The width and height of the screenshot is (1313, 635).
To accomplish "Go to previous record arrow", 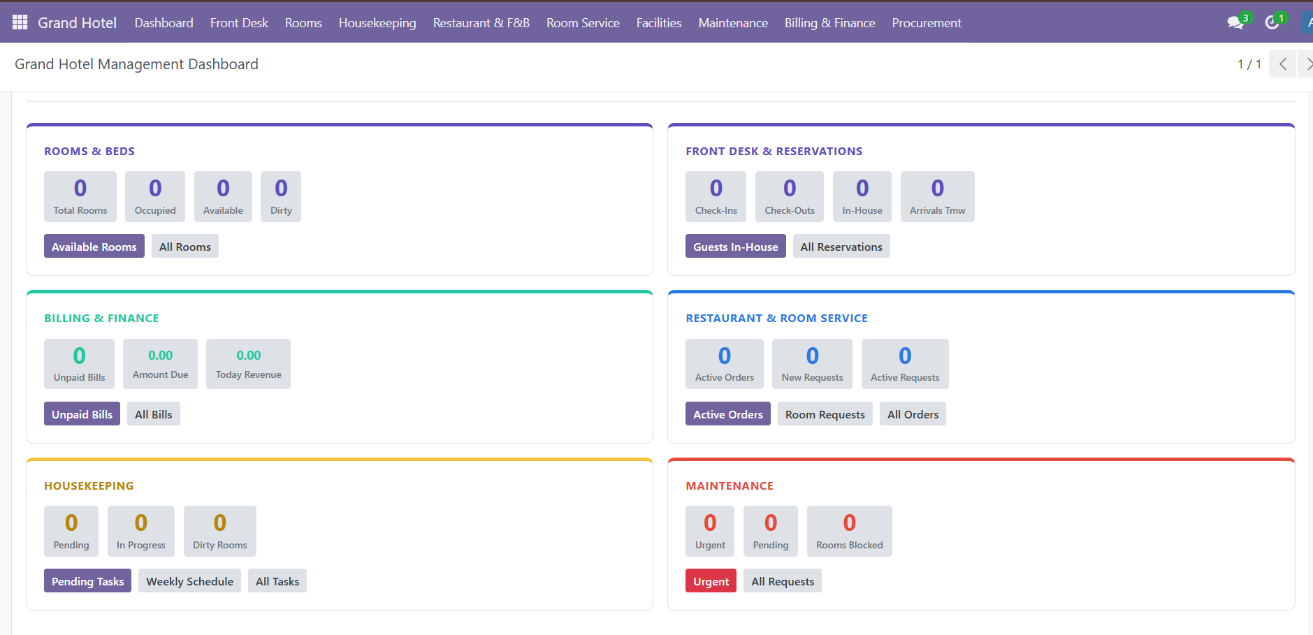I will [1282, 64].
